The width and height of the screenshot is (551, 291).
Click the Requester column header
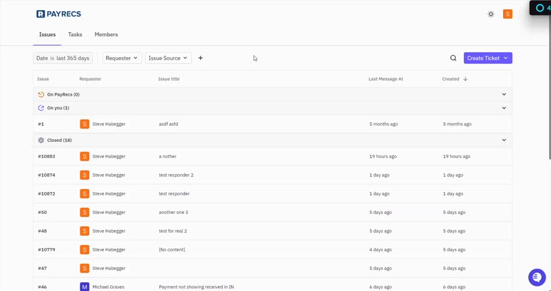(x=90, y=79)
